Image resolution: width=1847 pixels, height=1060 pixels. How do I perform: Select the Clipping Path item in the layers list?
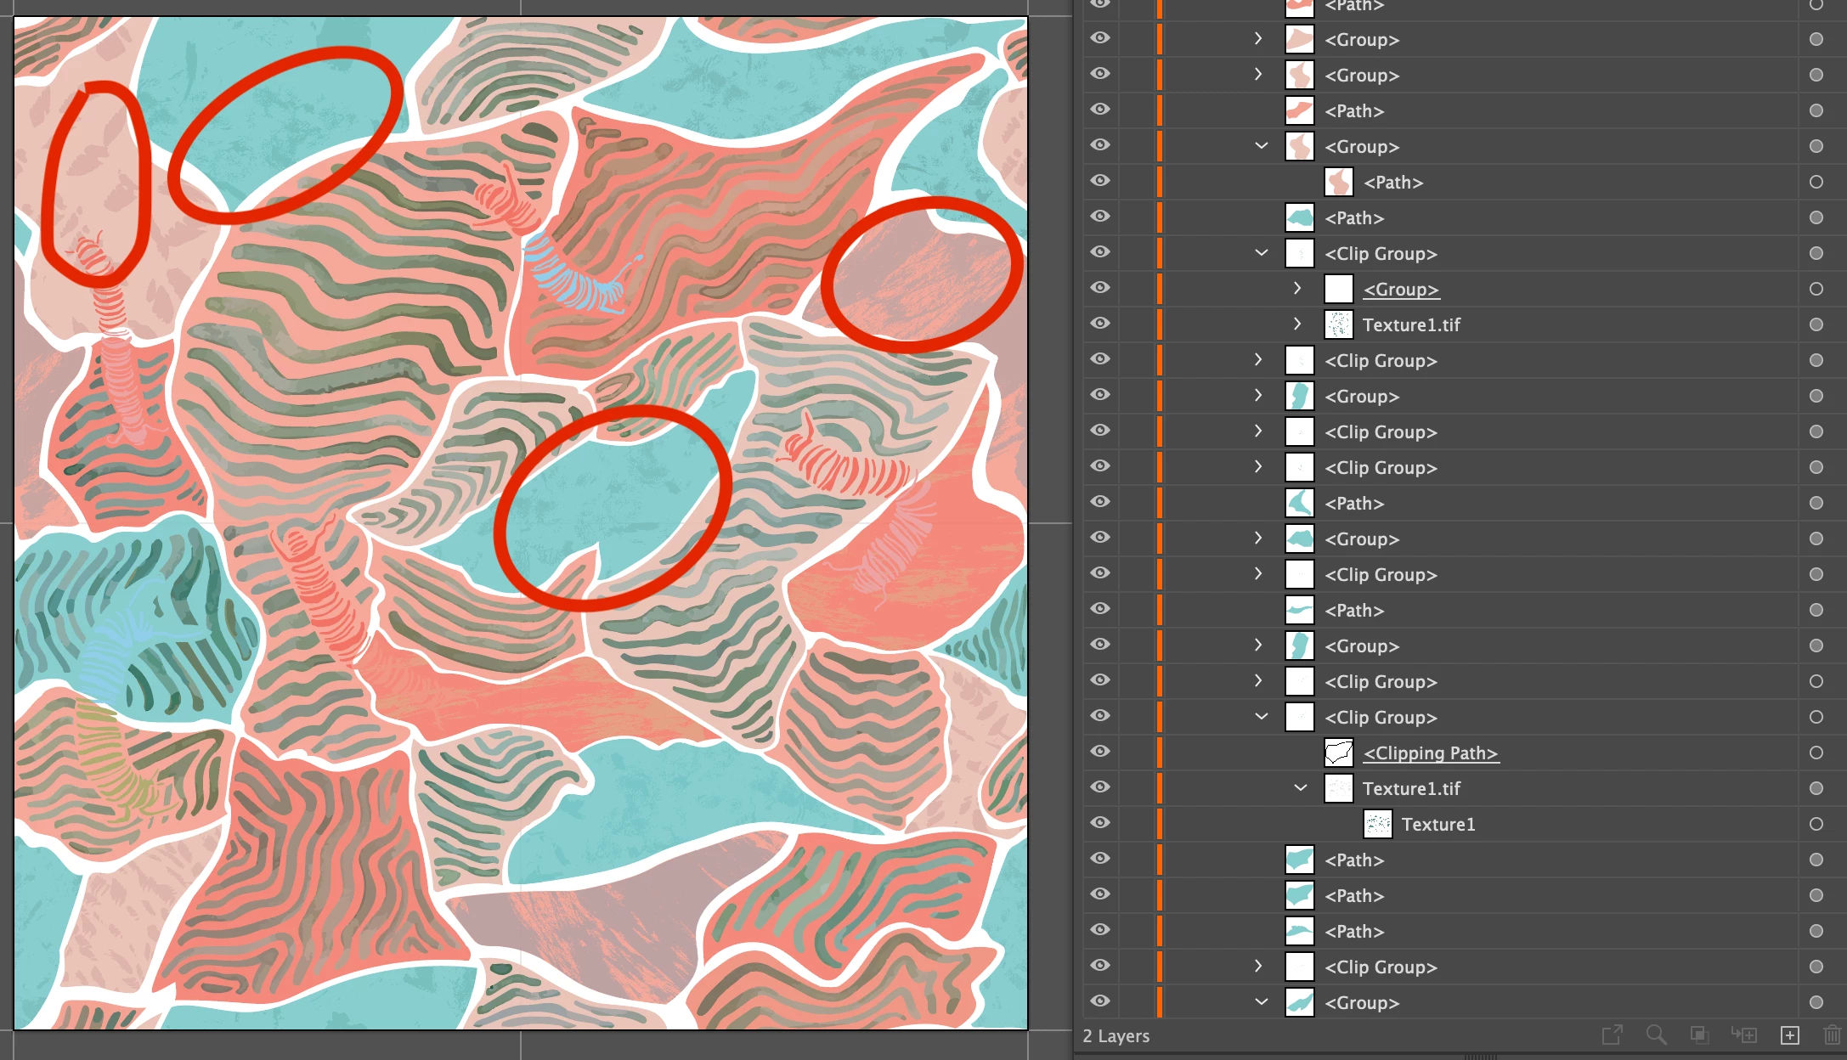tap(1431, 753)
